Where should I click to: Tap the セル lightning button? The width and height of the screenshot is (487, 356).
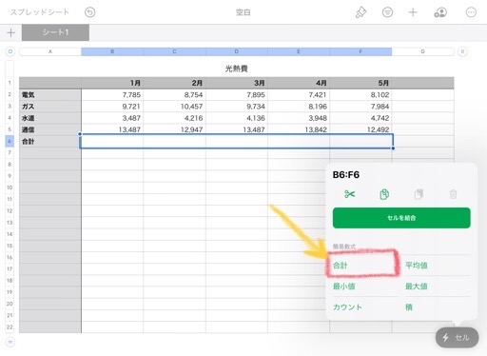(457, 338)
